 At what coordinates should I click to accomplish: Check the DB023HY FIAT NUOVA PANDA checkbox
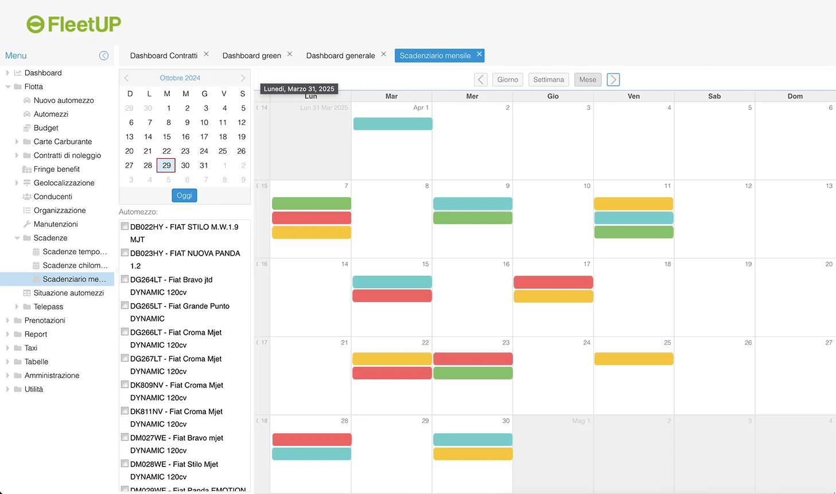[125, 253]
